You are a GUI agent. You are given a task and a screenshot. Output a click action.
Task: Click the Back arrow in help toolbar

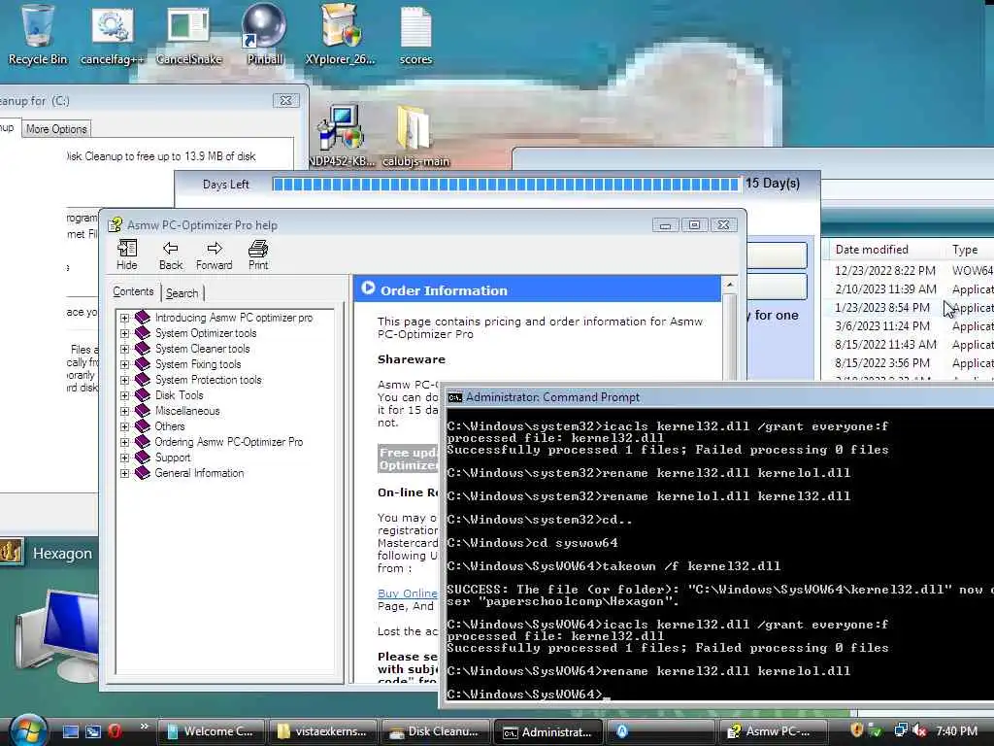point(170,254)
